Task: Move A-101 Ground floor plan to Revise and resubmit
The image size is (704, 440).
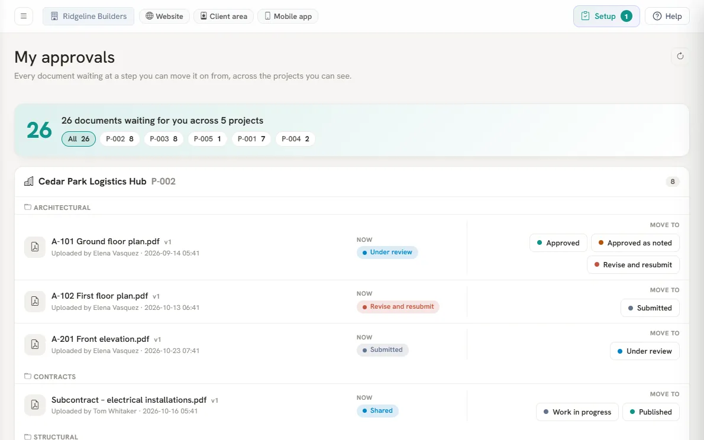Action: click(633, 265)
